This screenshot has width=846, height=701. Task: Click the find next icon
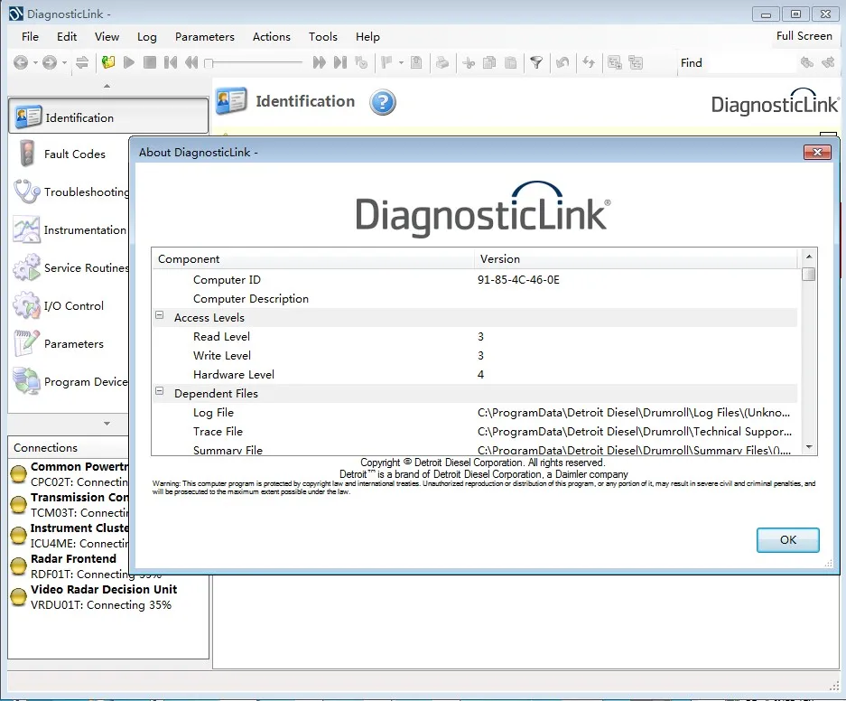(828, 62)
